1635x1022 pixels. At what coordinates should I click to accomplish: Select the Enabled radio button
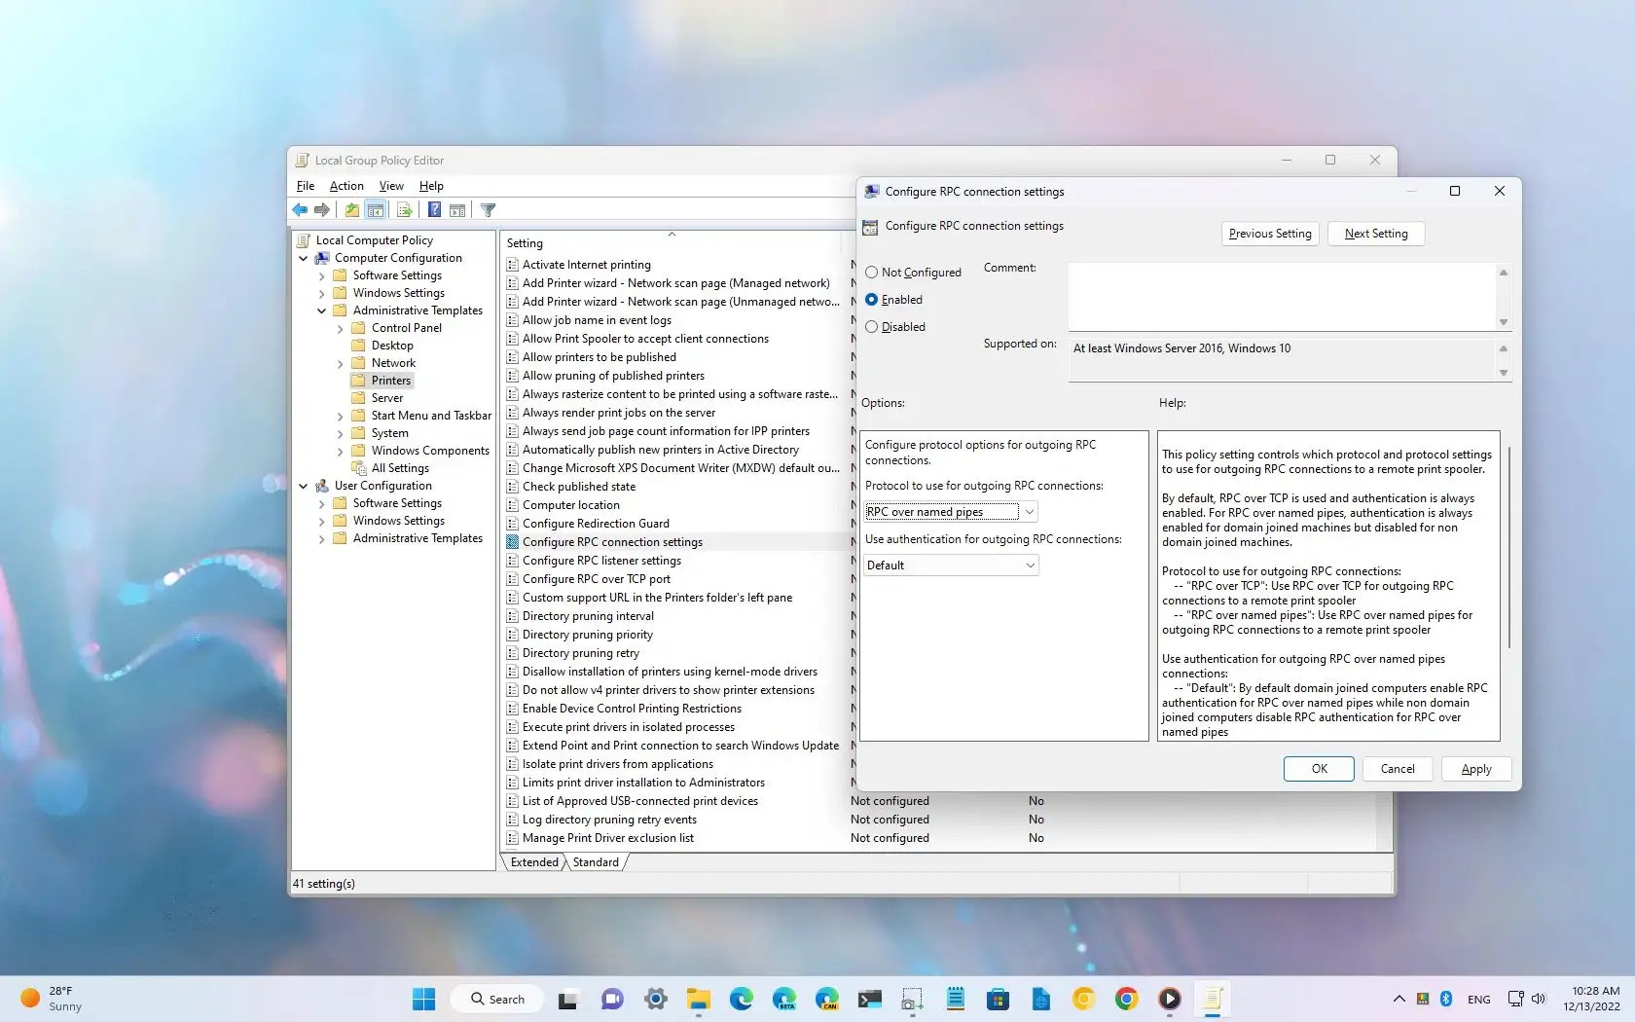coord(871,300)
